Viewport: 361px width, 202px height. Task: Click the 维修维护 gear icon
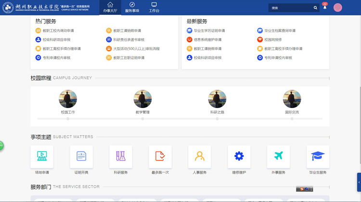pos(239,157)
